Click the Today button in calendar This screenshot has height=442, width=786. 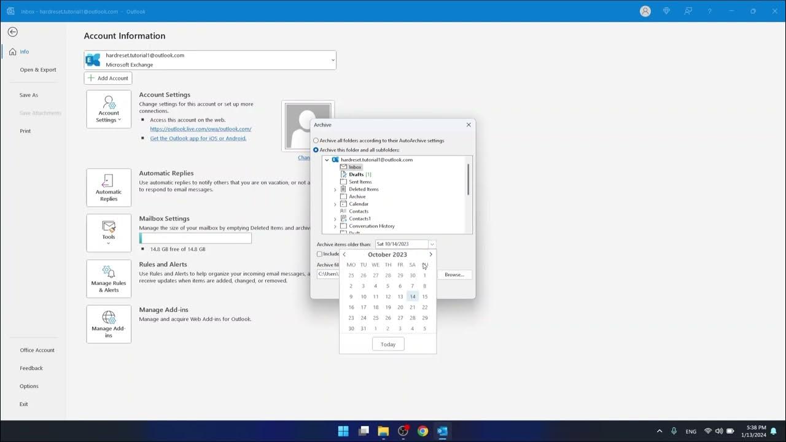387,344
